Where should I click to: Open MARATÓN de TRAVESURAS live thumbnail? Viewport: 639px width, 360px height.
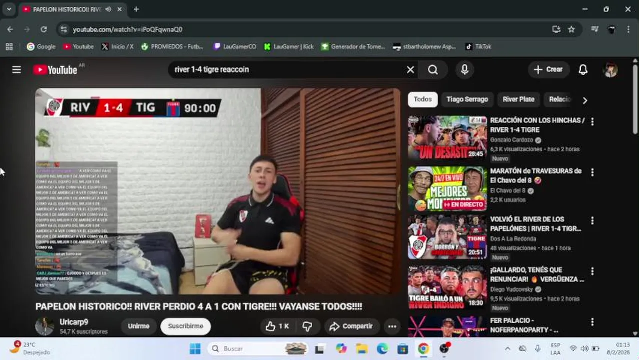tap(447, 189)
